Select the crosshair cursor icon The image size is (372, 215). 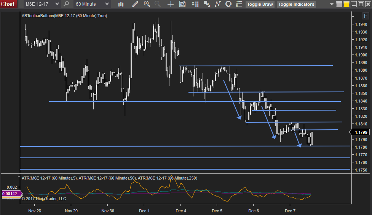tap(170, 4)
